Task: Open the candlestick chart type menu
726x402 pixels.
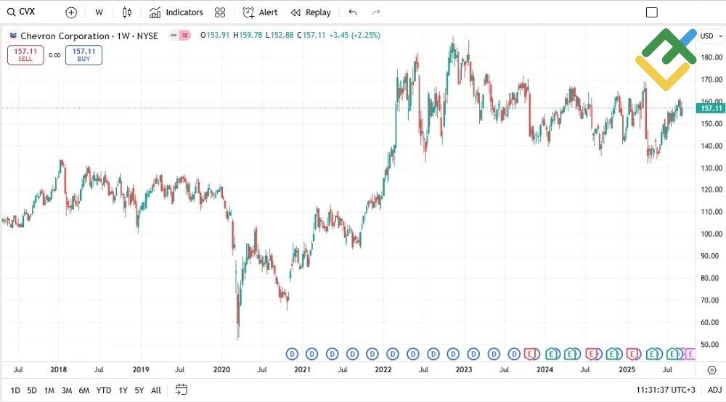Action: click(x=127, y=12)
